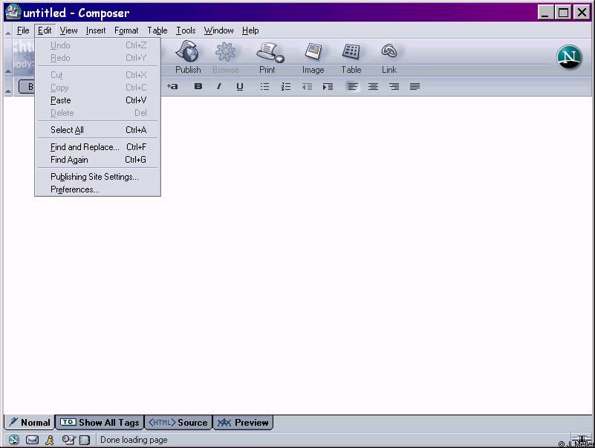Toggle bold formatting
595x448 pixels.
click(198, 87)
